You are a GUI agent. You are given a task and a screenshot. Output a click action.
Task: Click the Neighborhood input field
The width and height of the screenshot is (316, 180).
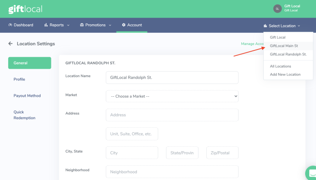coord(172,172)
